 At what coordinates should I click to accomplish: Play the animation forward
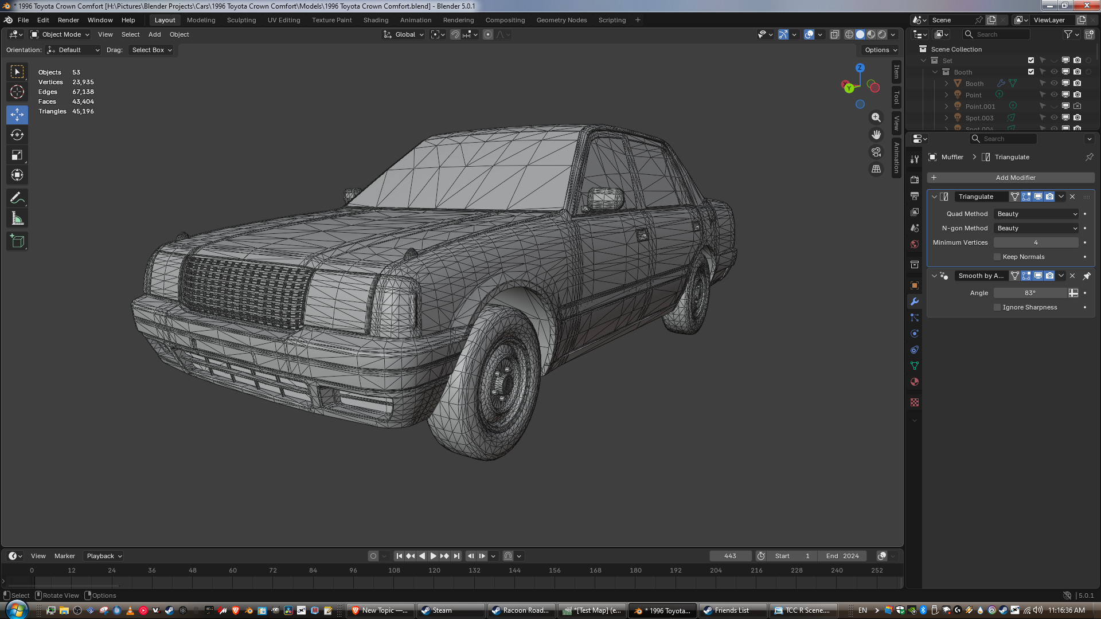(434, 556)
